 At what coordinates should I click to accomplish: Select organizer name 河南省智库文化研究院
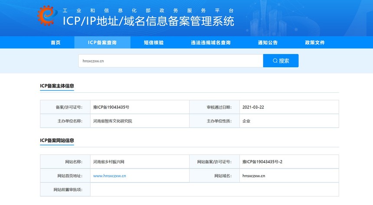pyautogui.click(x=112, y=121)
